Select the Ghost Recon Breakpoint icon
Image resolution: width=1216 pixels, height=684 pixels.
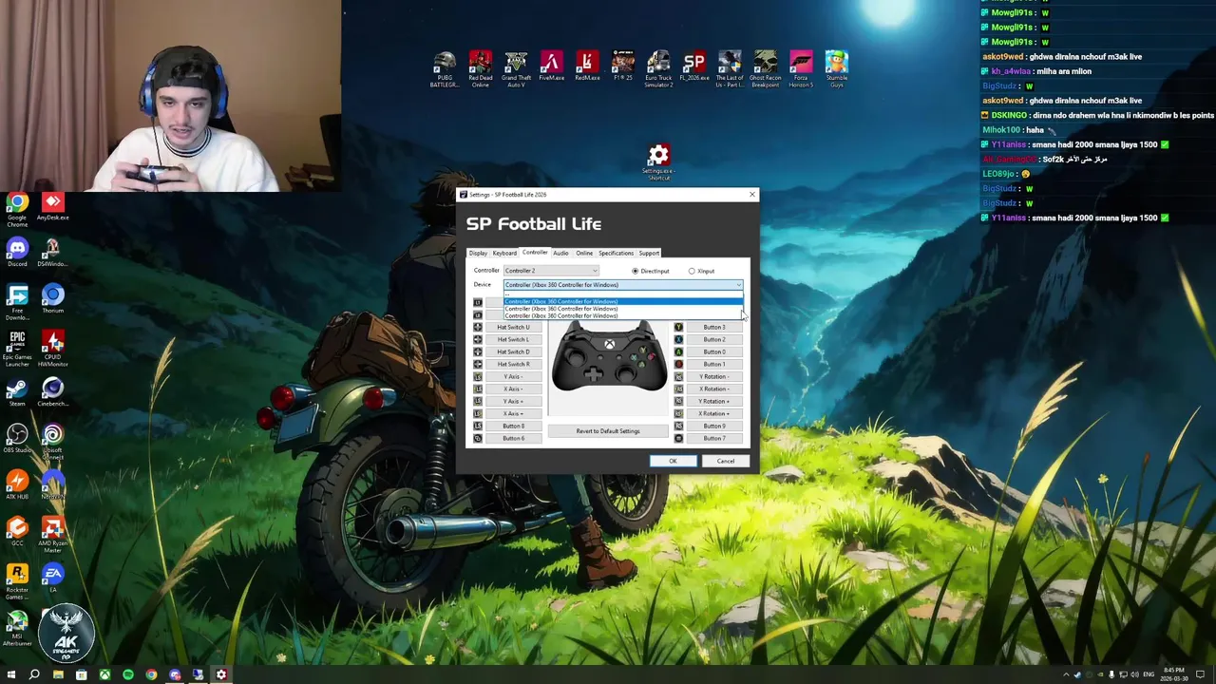(765, 69)
